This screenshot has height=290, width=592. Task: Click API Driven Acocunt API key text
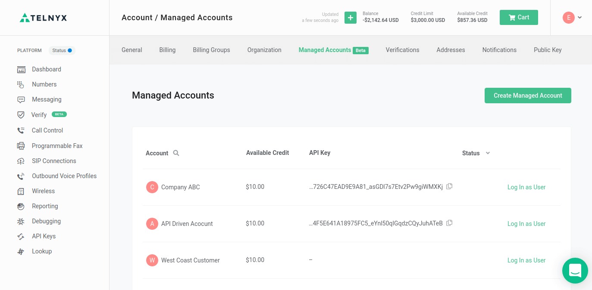[x=376, y=223]
